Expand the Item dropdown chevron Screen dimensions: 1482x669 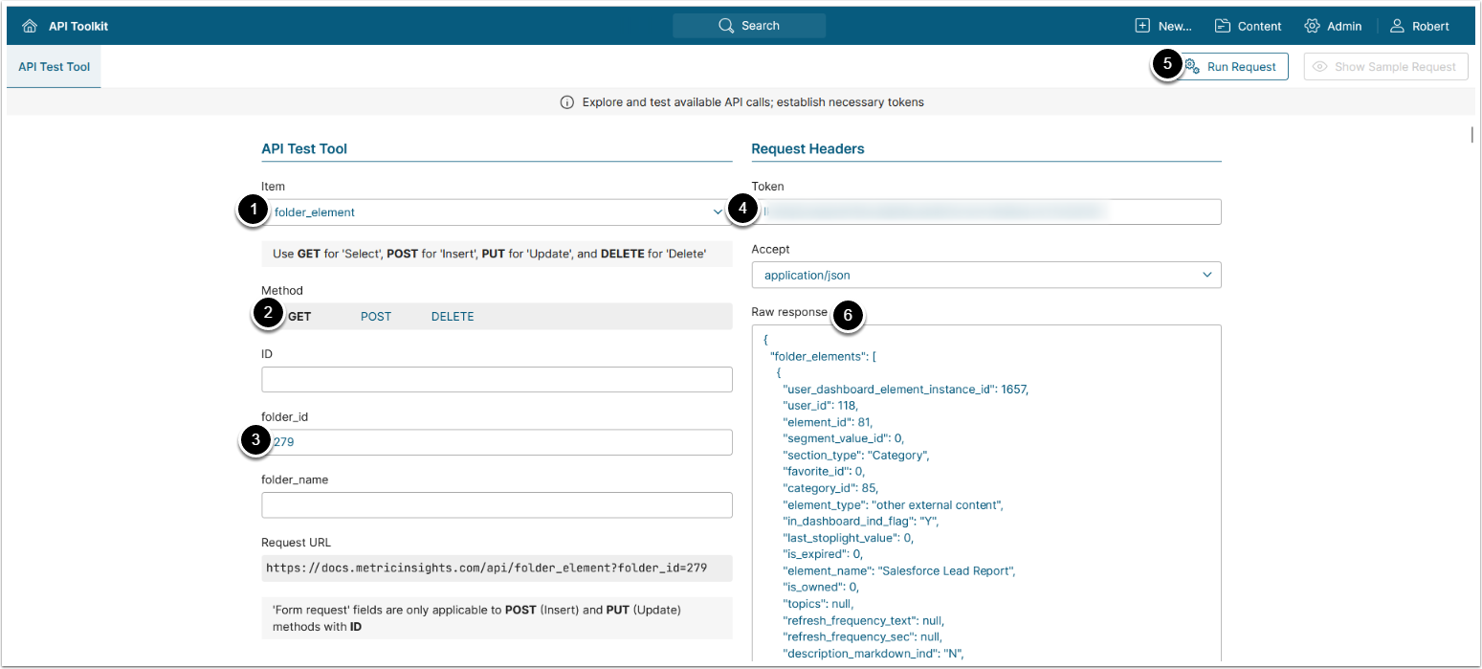point(718,212)
